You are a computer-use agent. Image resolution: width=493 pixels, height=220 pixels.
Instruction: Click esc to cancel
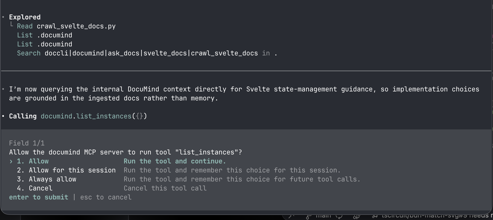[x=105, y=197]
